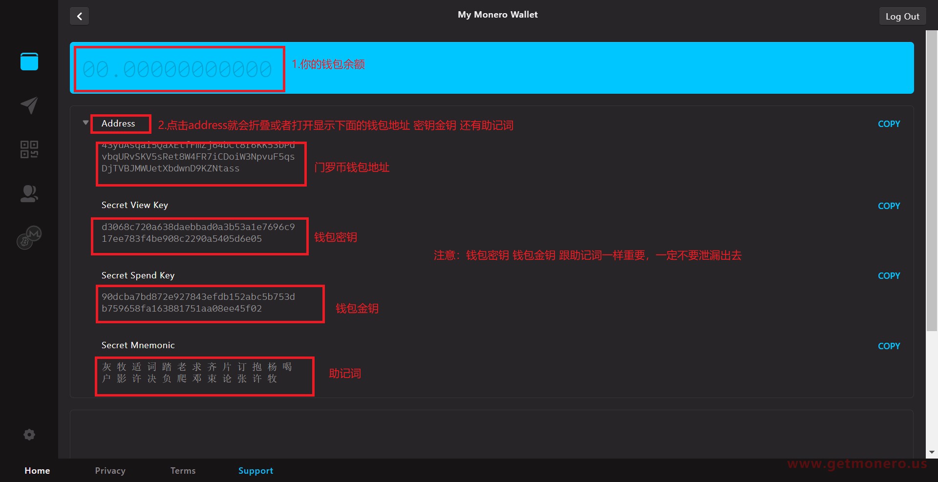Click the My Monero Wallet title
Viewport: 938px width, 482px height.
point(497,15)
